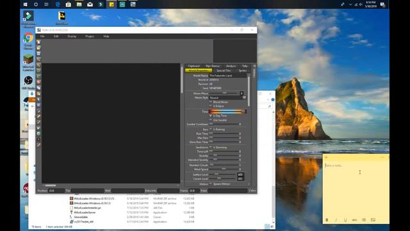
Task: Click the Strikethrough icon in Sticky Notes
Action: click(x=354, y=219)
